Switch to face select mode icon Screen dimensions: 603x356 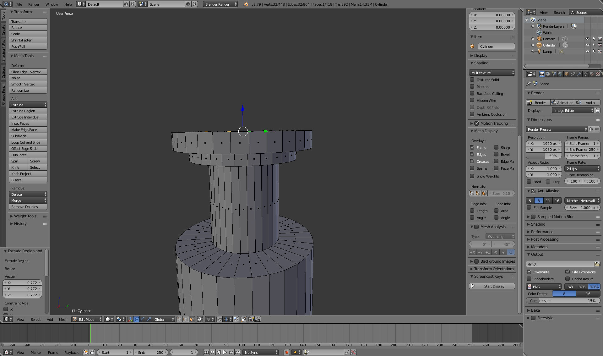(192, 319)
